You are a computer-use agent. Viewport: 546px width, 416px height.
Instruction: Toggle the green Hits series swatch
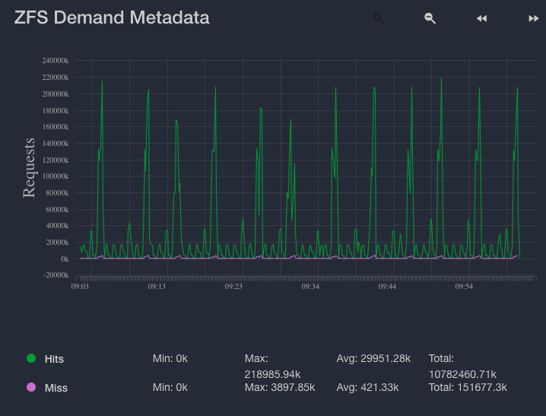[x=31, y=358]
